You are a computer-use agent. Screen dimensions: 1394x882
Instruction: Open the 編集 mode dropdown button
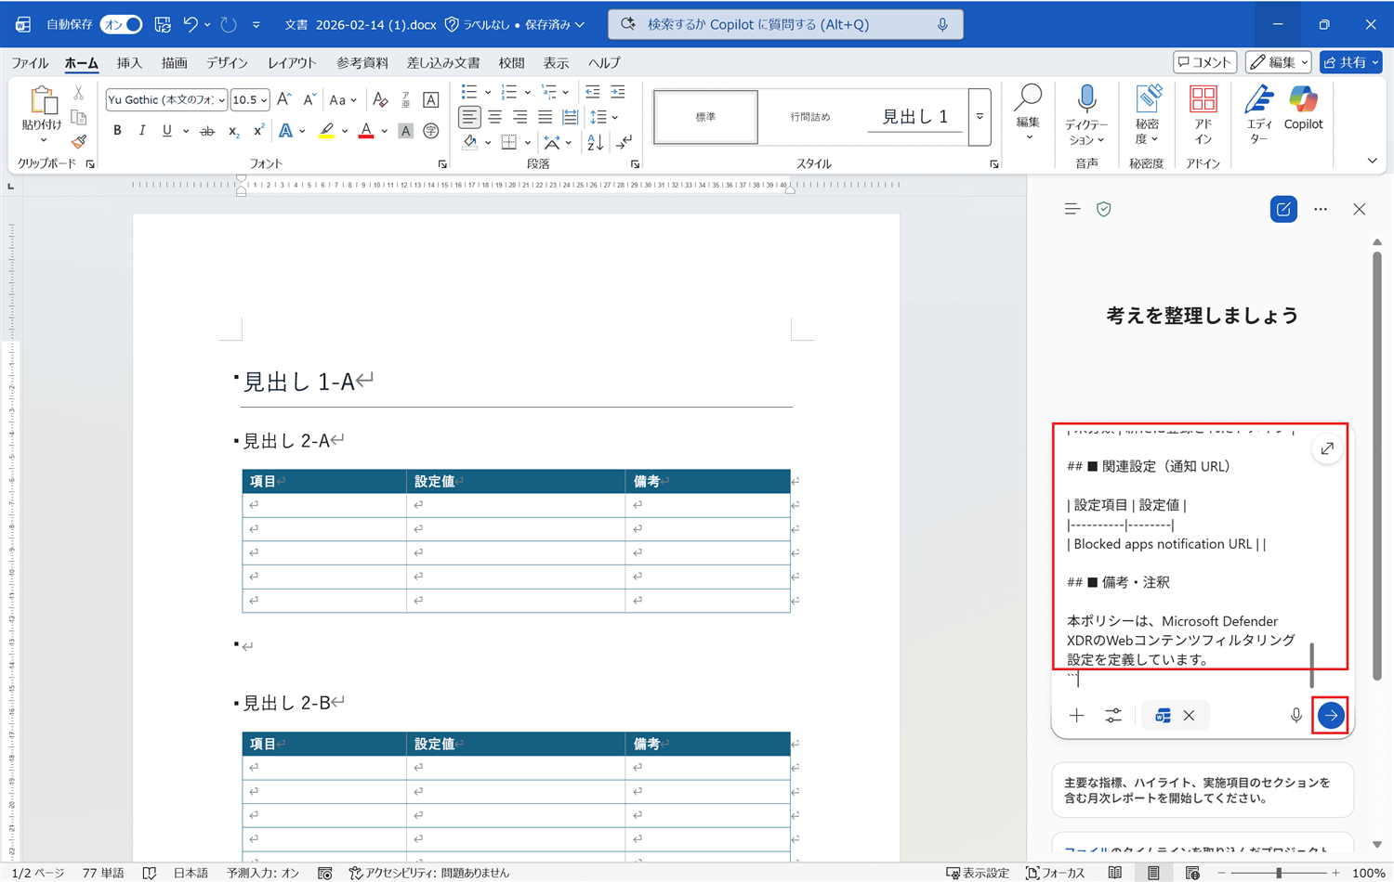[1278, 62]
